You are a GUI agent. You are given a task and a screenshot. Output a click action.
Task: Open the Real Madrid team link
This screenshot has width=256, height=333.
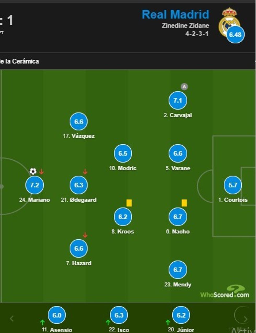tap(175, 14)
